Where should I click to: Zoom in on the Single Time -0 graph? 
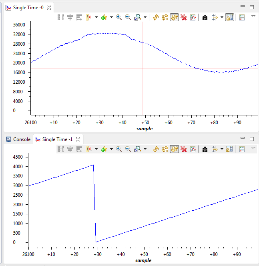click(x=118, y=17)
